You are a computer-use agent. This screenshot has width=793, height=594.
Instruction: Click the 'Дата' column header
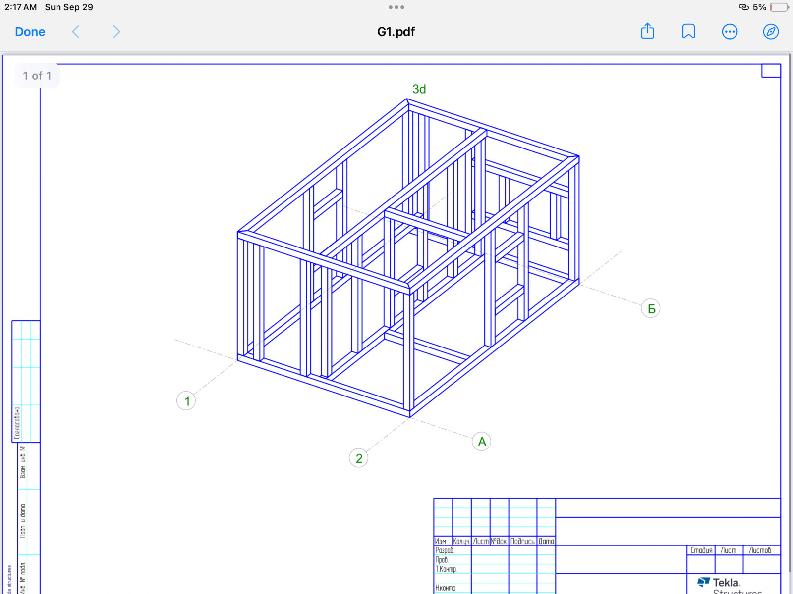546,542
